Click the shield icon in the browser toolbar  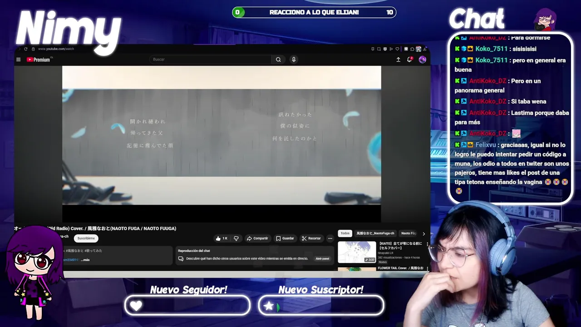[x=385, y=49]
